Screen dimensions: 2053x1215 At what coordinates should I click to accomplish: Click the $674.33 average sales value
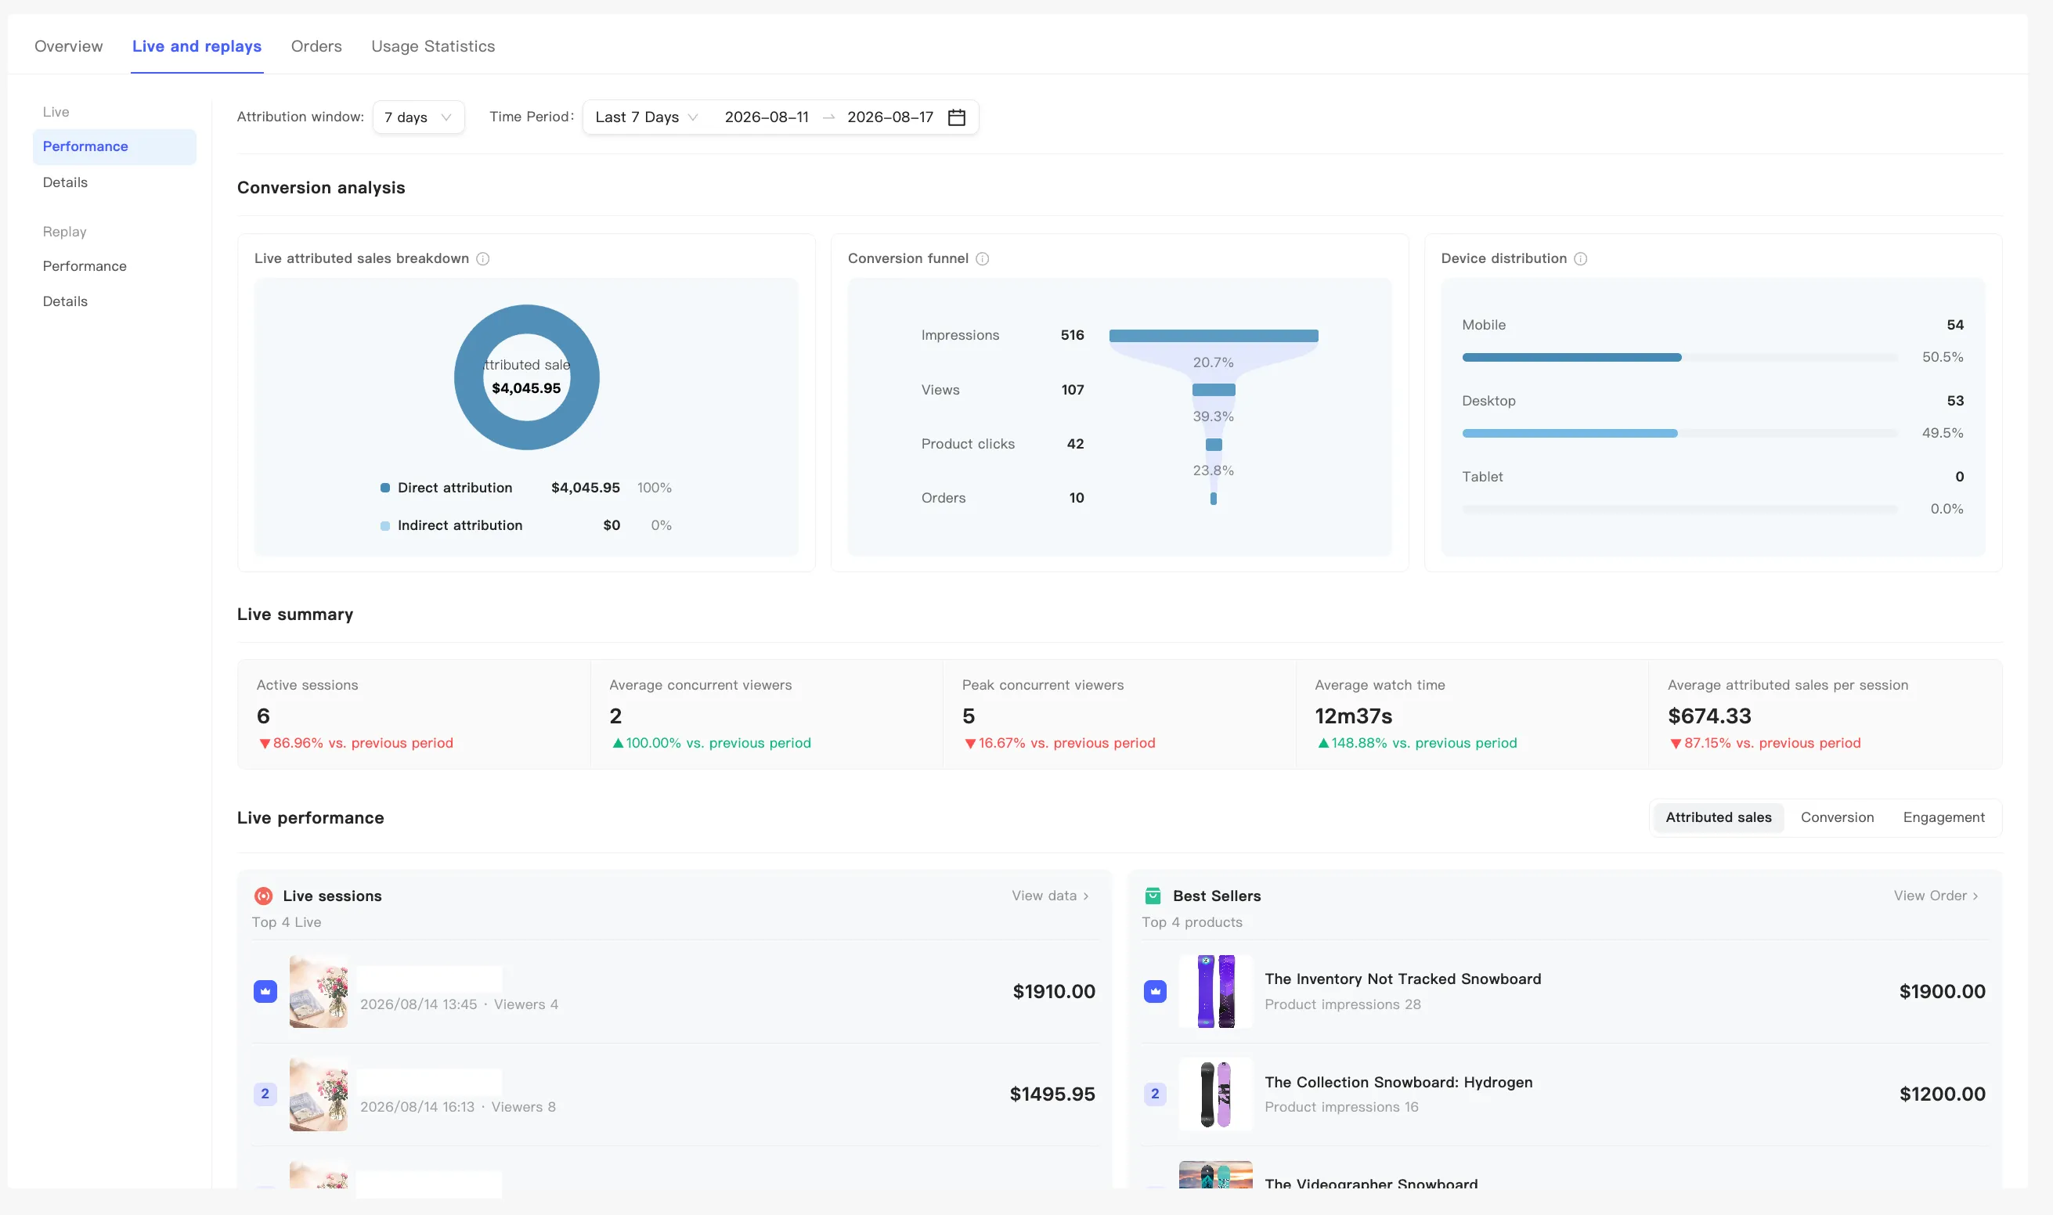(x=1710, y=716)
